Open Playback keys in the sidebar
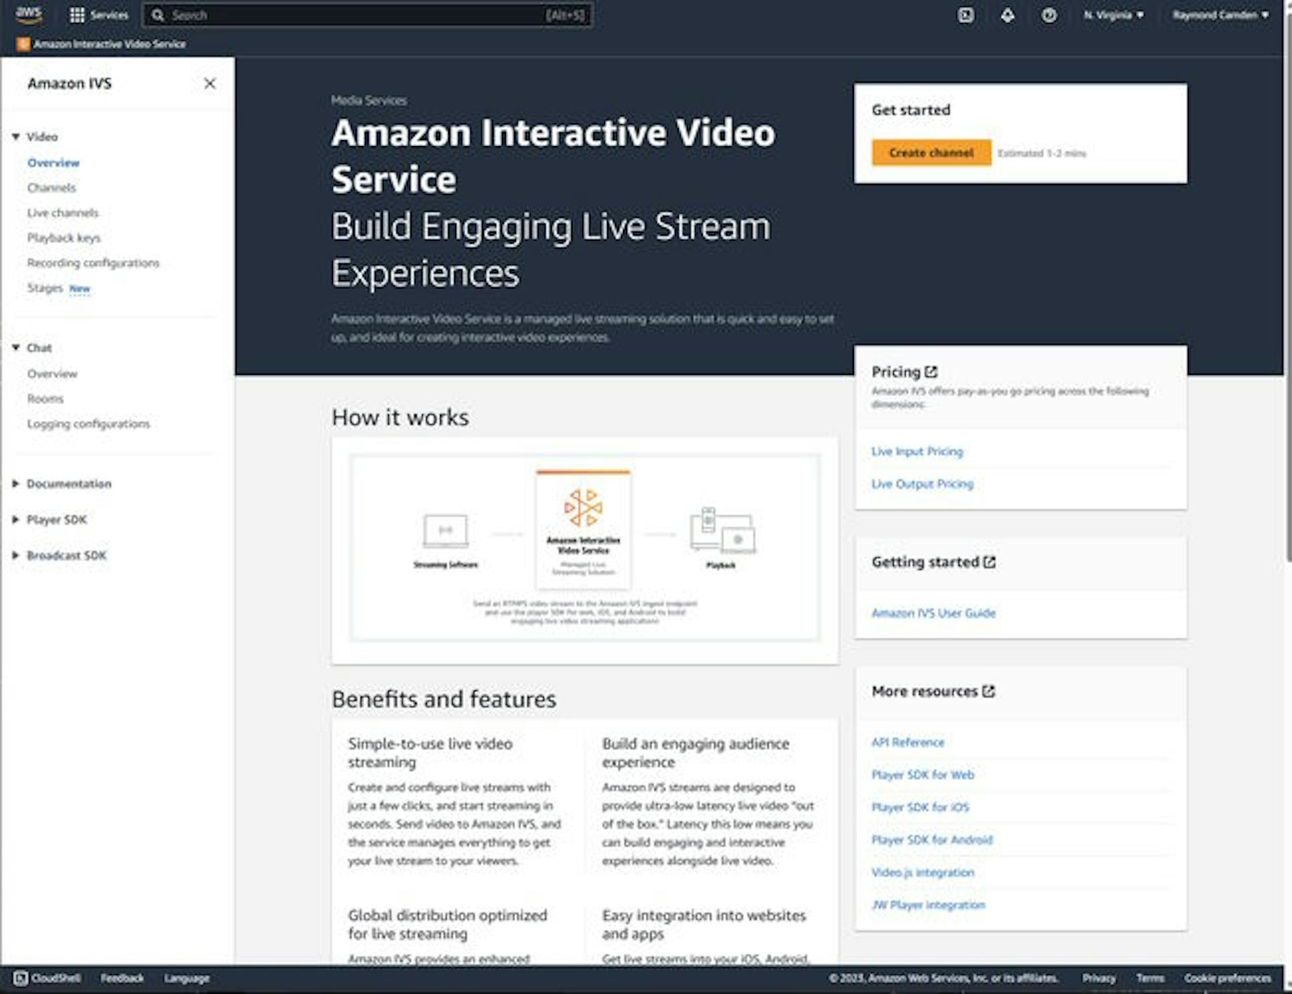 coord(64,238)
